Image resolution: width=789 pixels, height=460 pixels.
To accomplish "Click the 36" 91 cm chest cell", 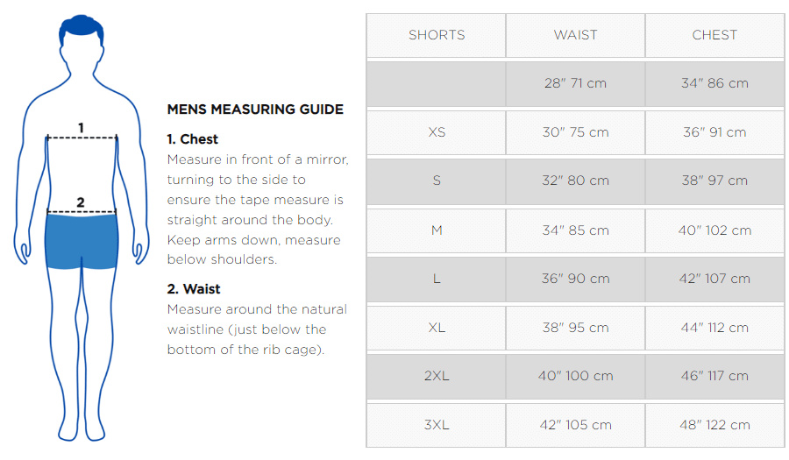I will point(714,132).
